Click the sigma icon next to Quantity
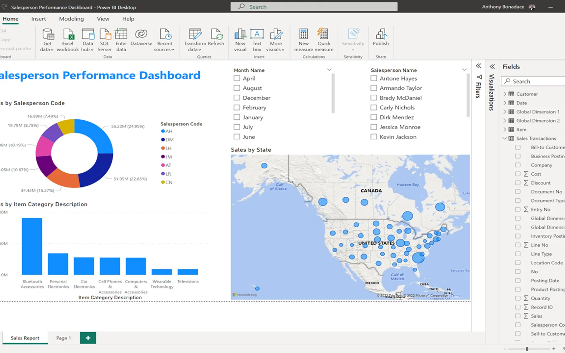Image resolution: width=565 pixels, height=353 pixels. tap(526, 298)
